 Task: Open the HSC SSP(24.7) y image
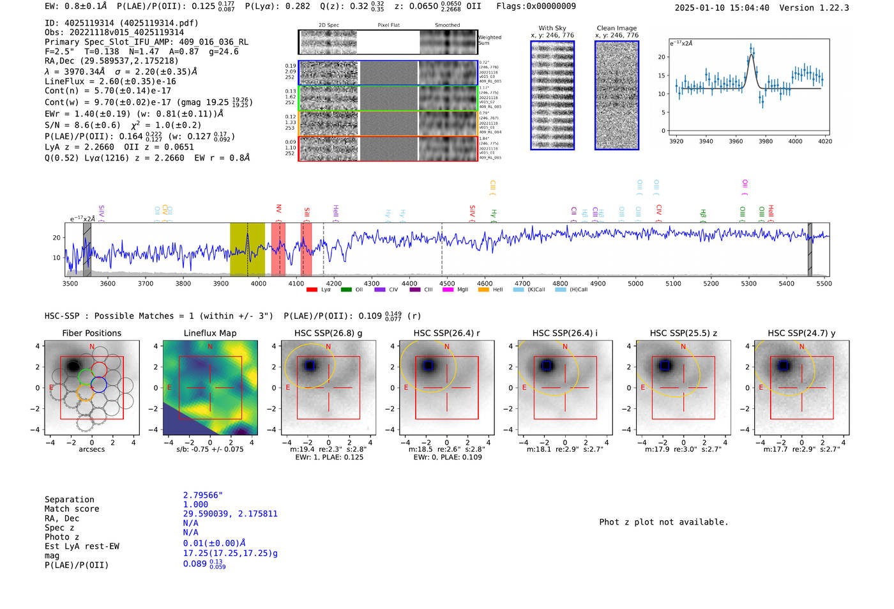tap(802, 387)
